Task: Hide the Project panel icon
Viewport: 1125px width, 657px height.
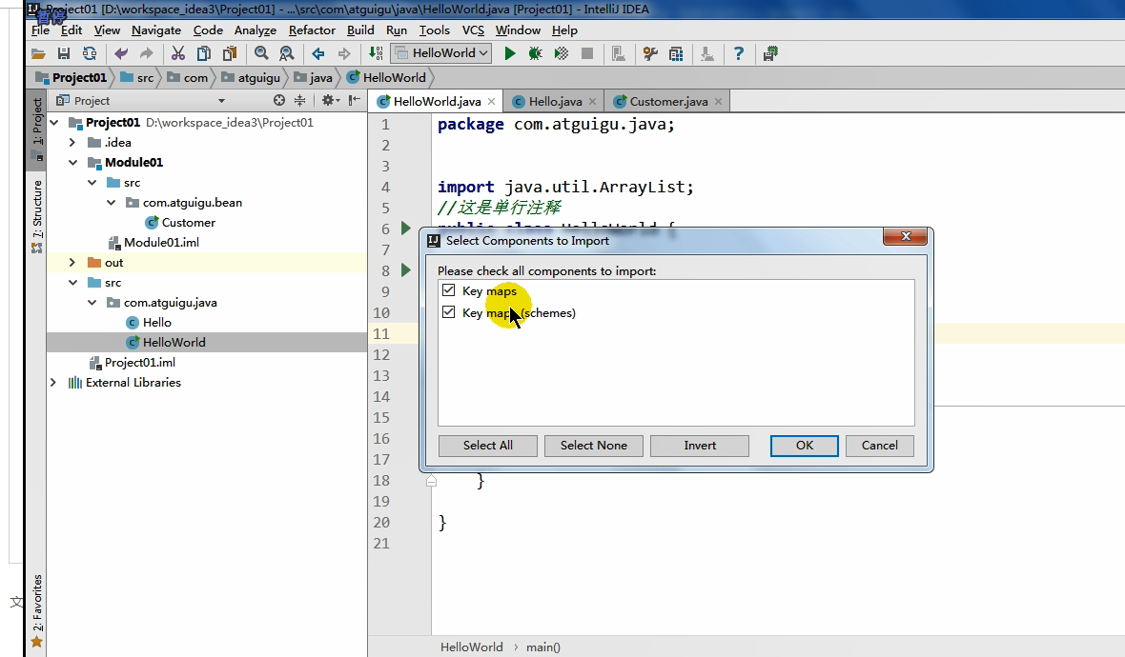Action: [x=354, y=100]
